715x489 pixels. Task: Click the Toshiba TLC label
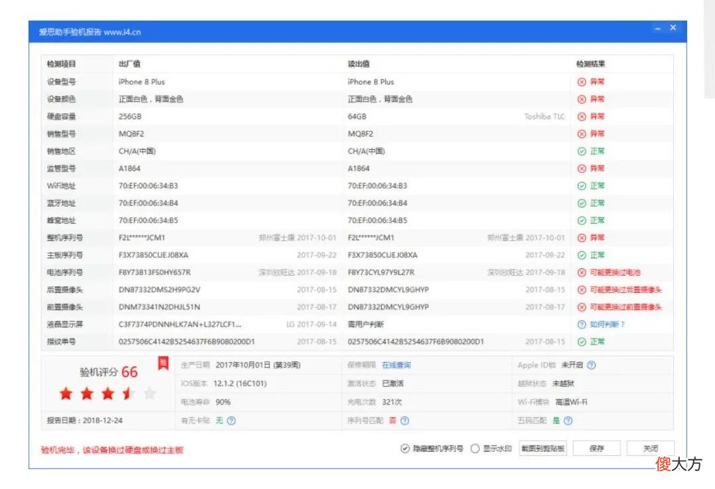(x=545, y=117)
